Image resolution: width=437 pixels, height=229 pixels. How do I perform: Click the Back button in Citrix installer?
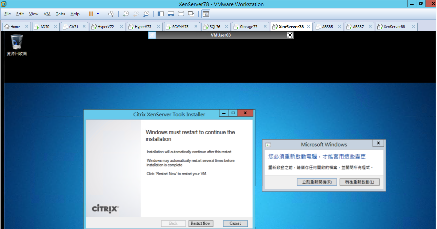point(173,223)
